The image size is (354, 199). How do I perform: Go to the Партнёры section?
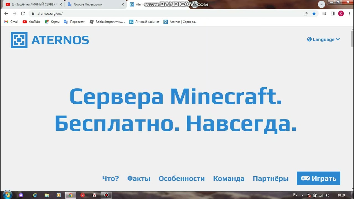(x=270, y=179)
